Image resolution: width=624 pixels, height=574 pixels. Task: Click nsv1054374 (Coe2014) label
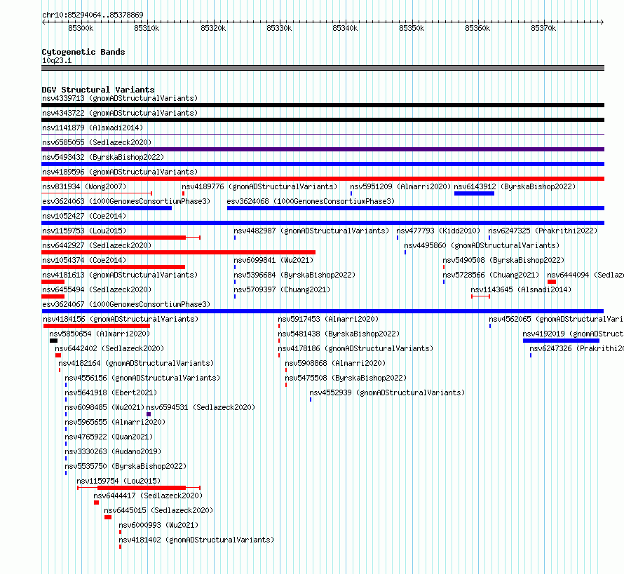pyautogui.click(x=84, y=260)
